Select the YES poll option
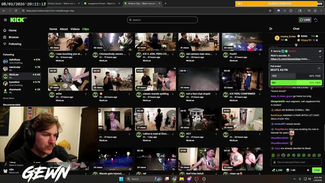 pyautogui.click(x=296, y=76)
